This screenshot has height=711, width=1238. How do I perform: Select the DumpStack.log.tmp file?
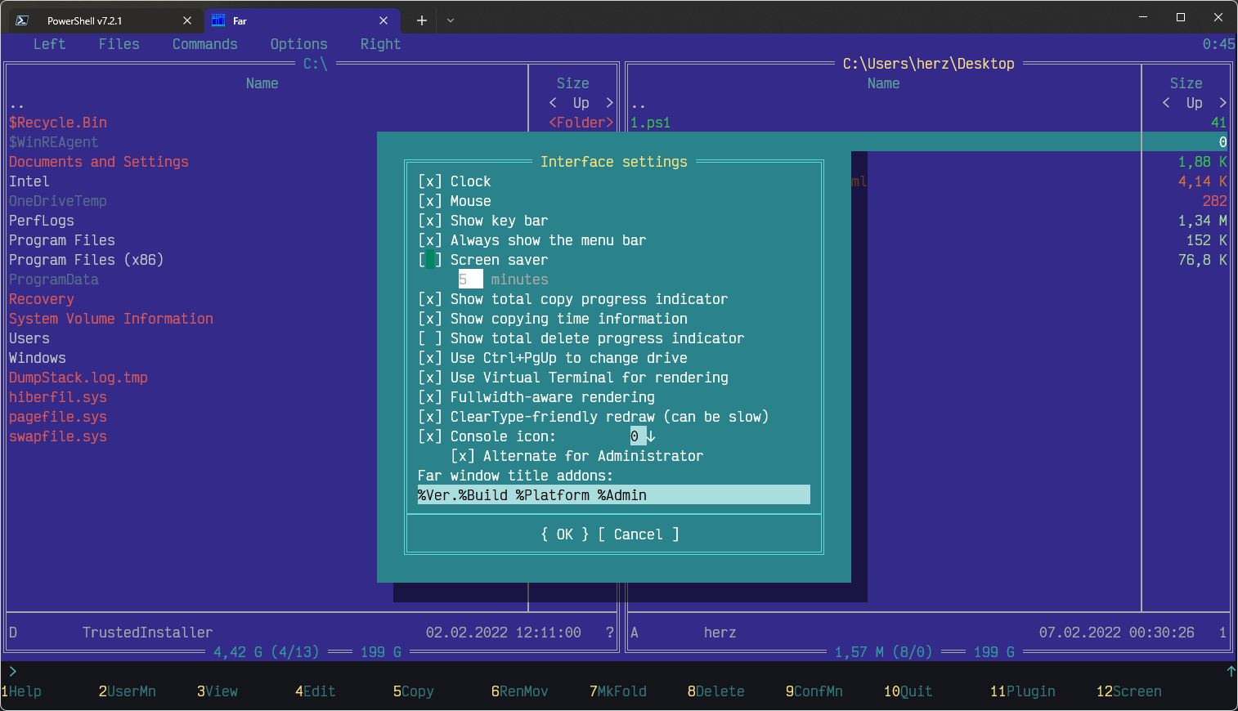tap(78, 378)
